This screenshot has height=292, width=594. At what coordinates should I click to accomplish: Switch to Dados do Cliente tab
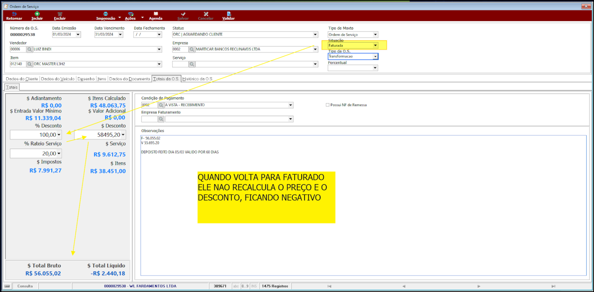pyautogui.click(x=22, y=79)
